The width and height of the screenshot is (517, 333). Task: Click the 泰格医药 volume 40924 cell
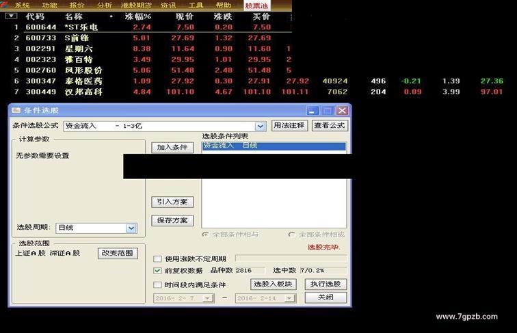pos(335,81)
